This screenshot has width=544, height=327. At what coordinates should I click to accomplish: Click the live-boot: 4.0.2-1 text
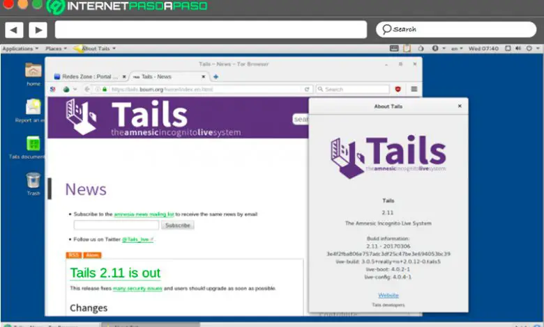click(x=388, y=269)
